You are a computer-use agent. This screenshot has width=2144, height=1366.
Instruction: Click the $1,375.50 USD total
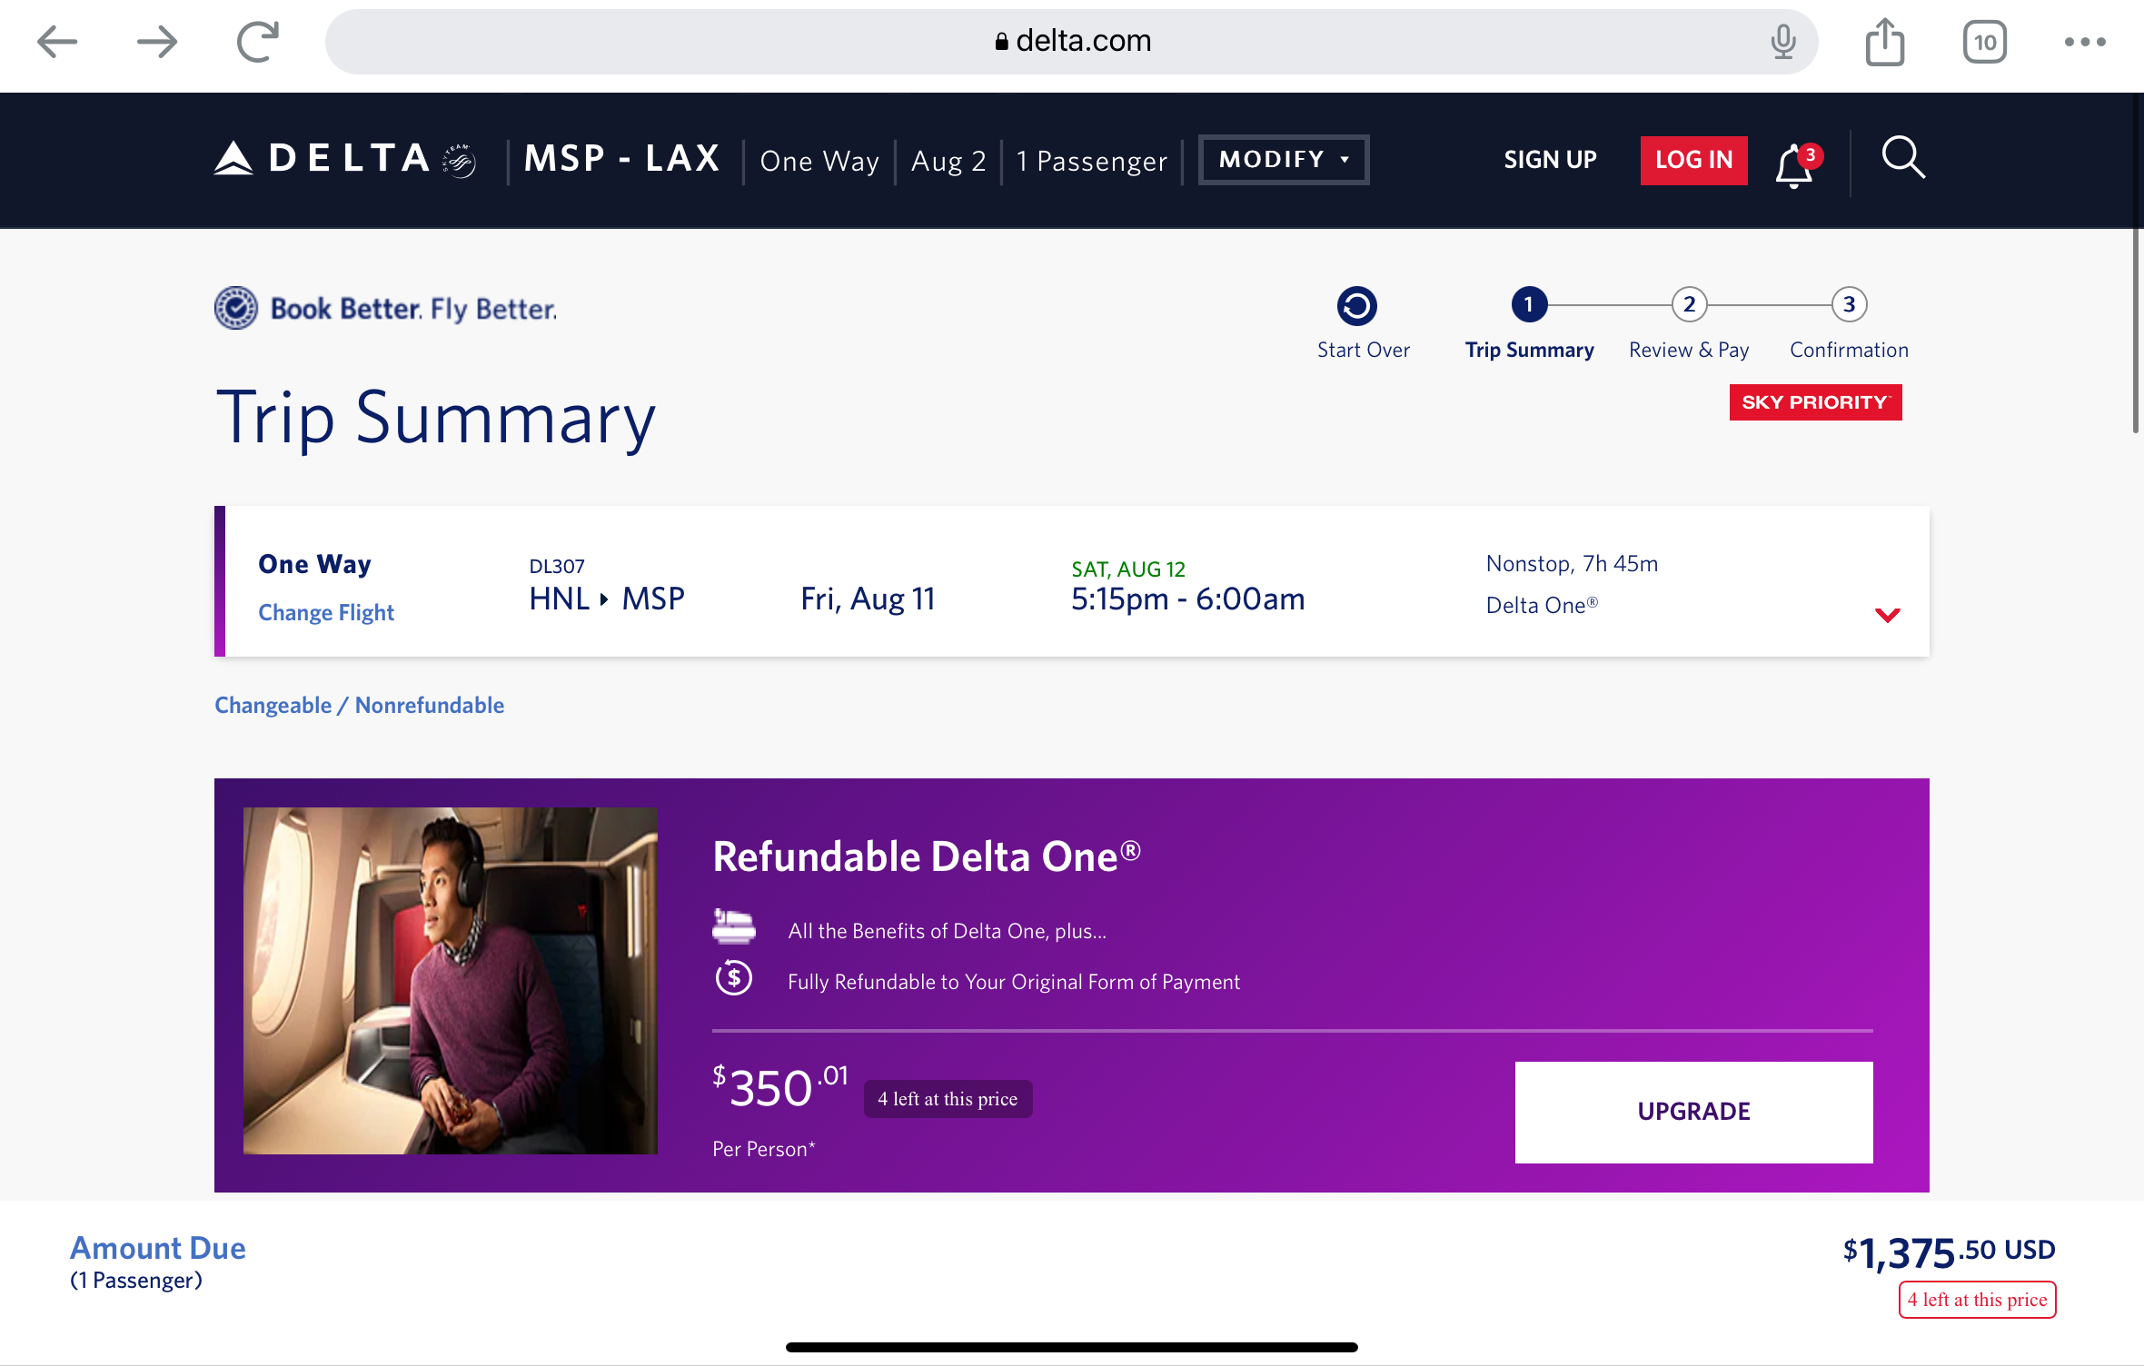point(1949,1252)
